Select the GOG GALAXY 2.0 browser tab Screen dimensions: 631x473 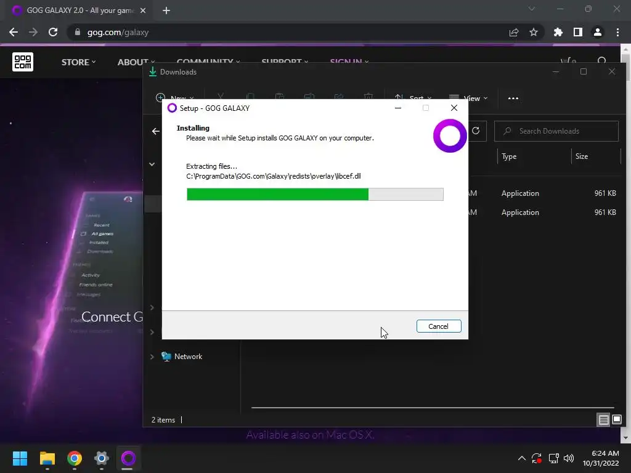[79, 10]
